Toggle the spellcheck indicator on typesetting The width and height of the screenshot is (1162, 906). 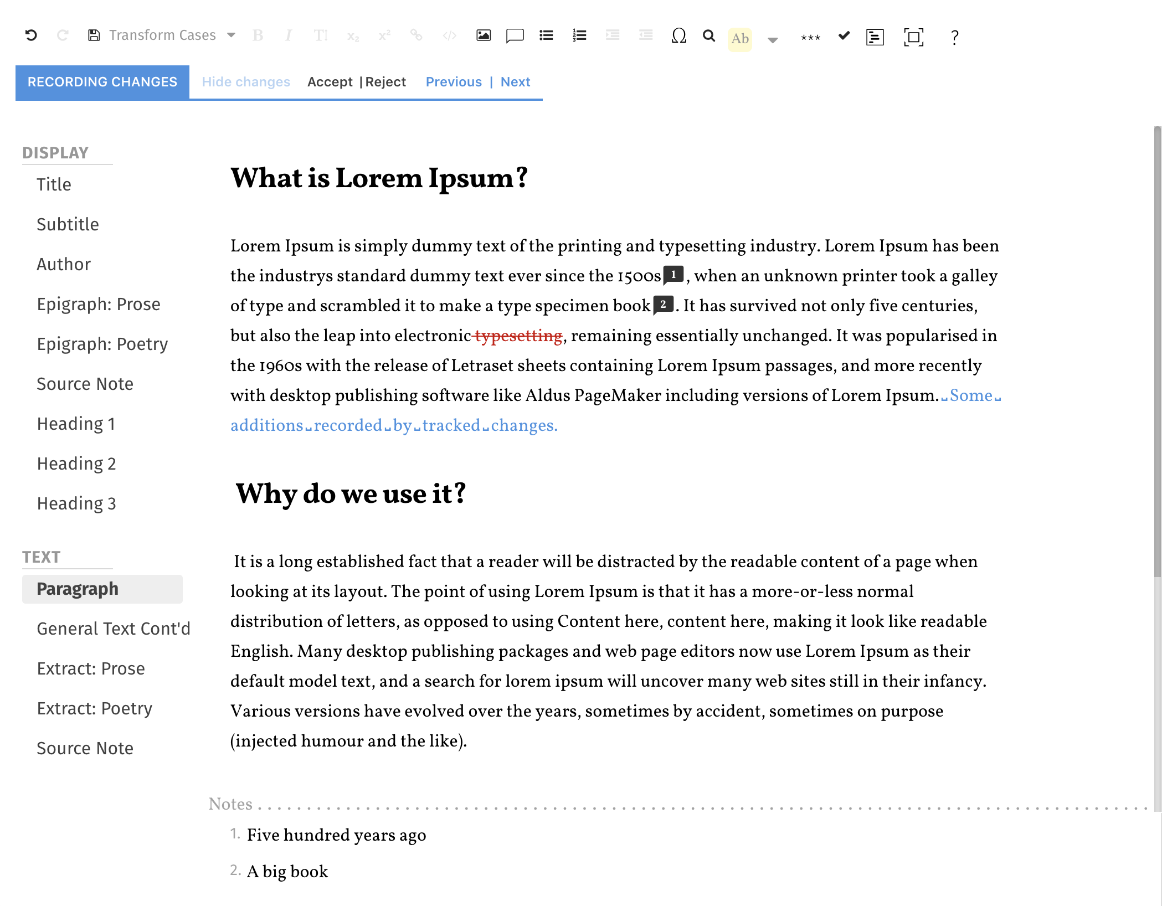(519, 336)
